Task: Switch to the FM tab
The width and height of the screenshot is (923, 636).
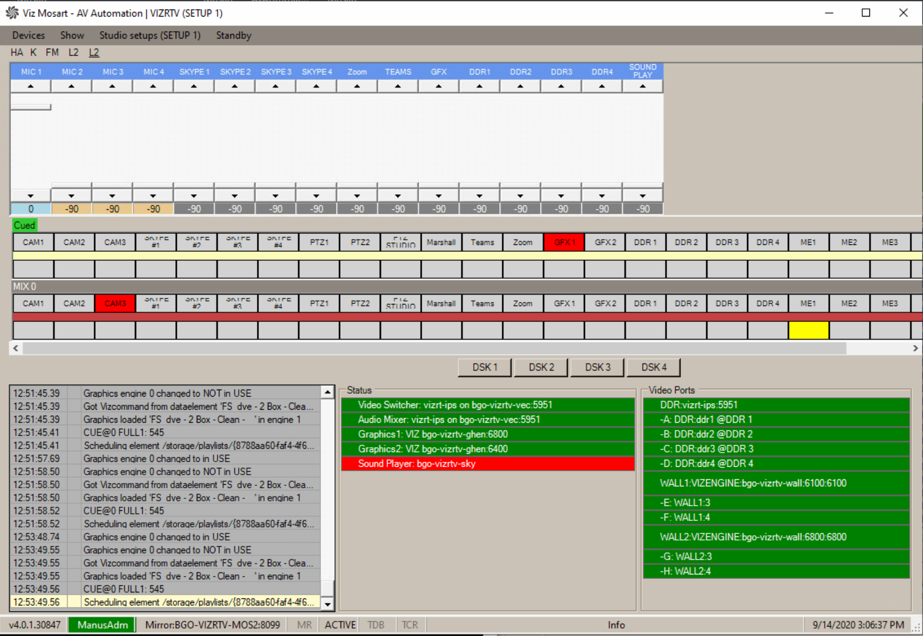Action: [x=52, y=52]
